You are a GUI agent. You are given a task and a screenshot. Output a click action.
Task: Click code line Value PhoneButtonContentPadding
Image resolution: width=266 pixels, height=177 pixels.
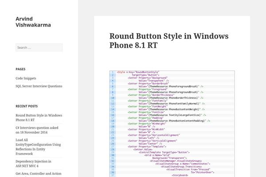point(174,121)
